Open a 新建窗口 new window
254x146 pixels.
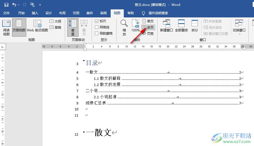click(166, 26)
